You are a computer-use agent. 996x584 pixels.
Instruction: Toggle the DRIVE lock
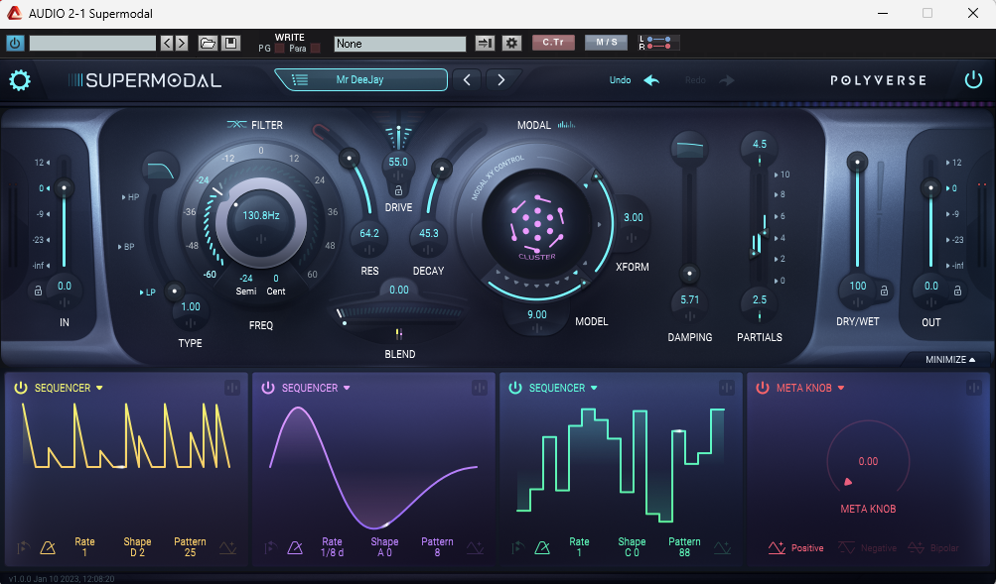tap(398, 190)
